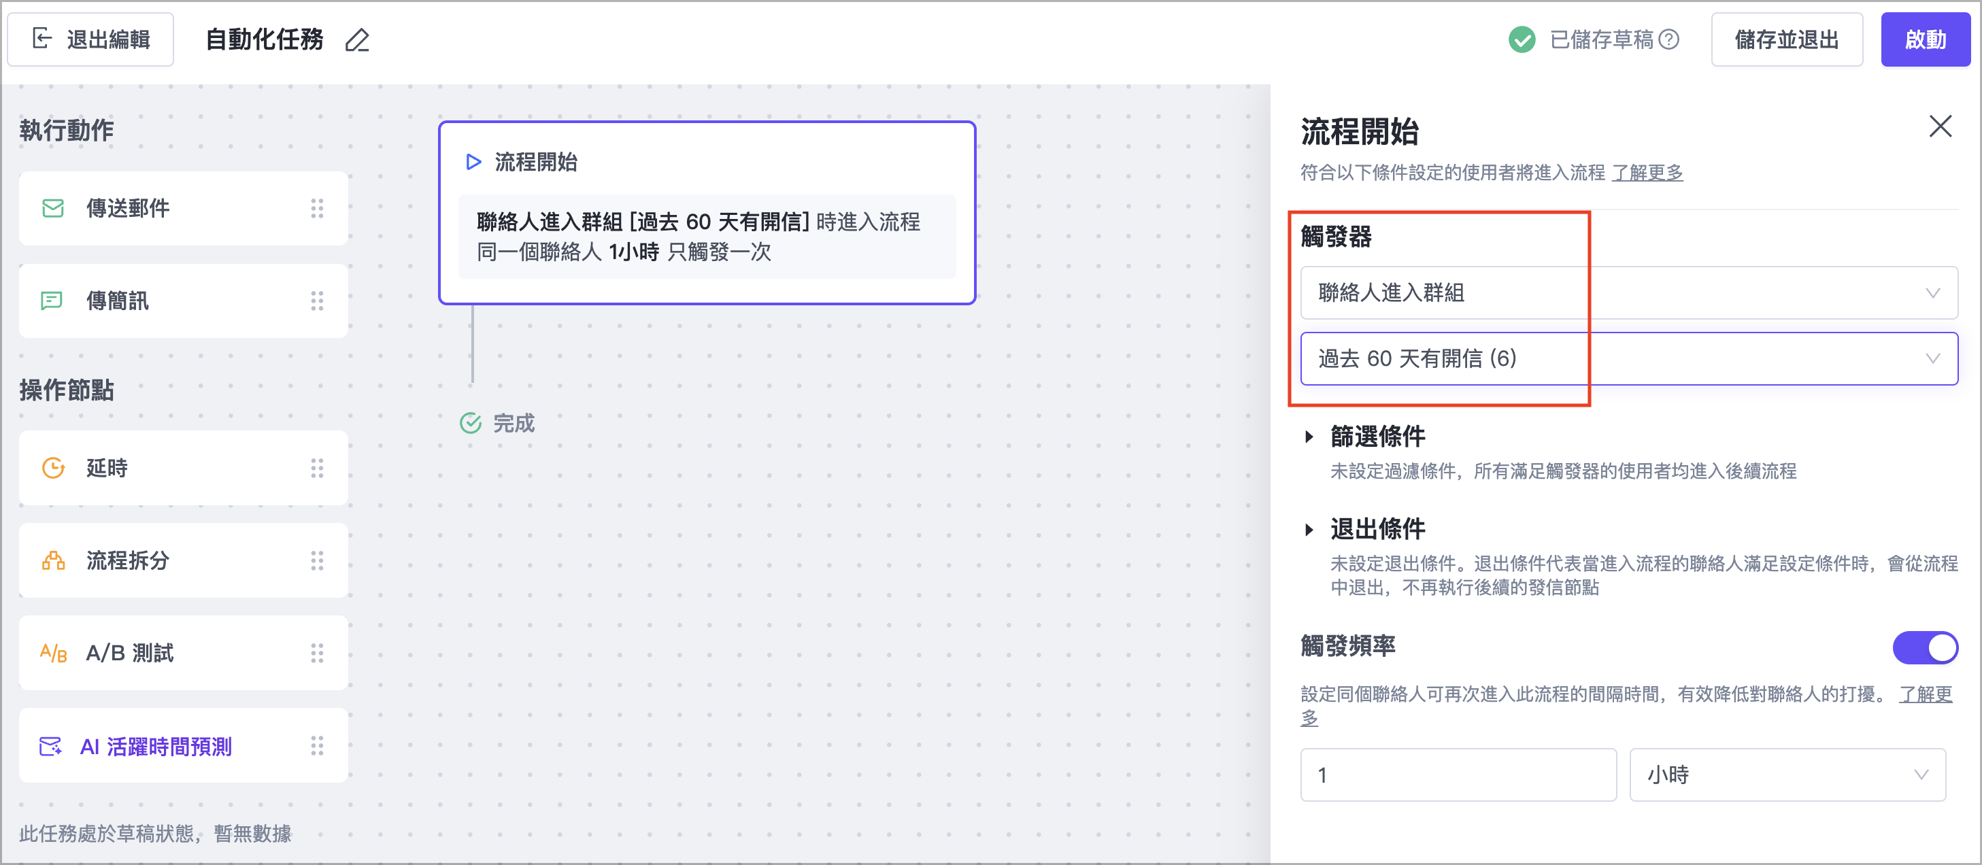Click the 啟動 button

pyautogui.click(x=1924, y=39)
